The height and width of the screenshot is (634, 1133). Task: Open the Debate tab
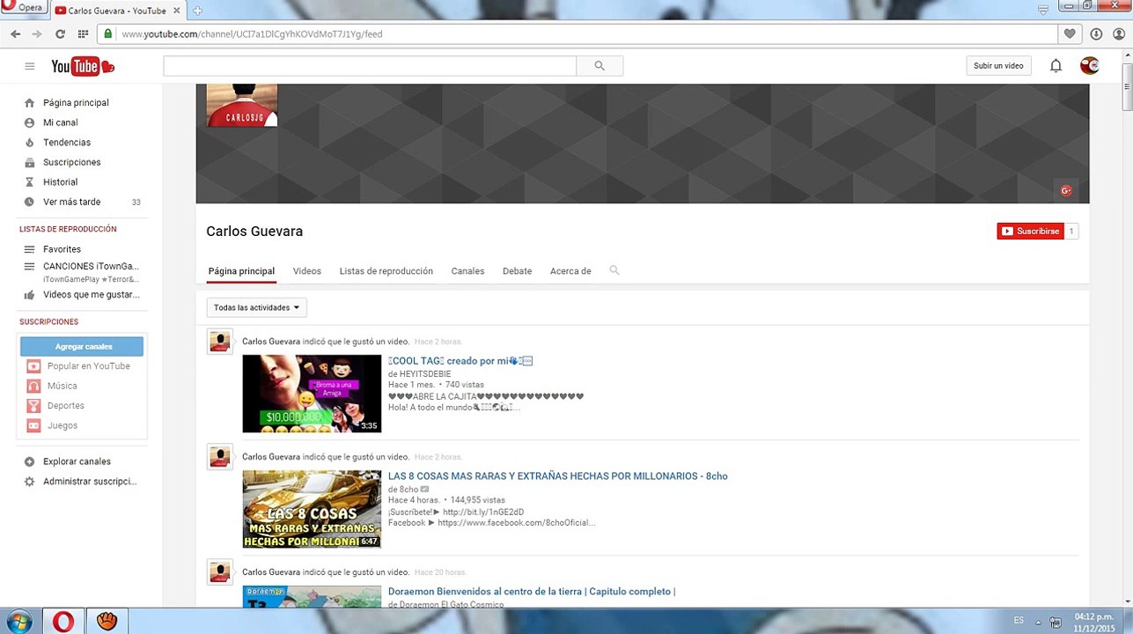pos(517,271)
